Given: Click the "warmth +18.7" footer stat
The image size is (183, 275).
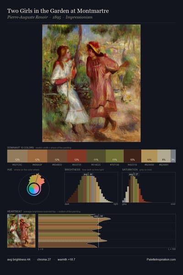Looking at the screenshot, I should [x=66, y=259].
